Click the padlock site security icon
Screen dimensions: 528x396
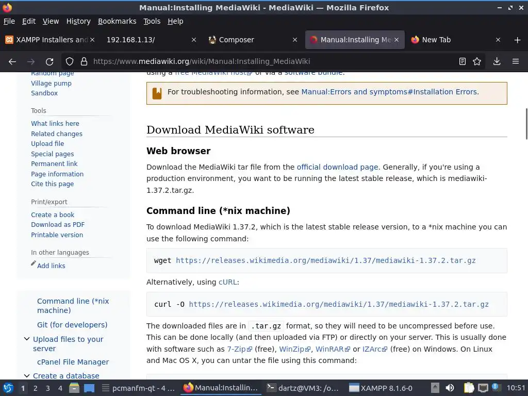84,62
